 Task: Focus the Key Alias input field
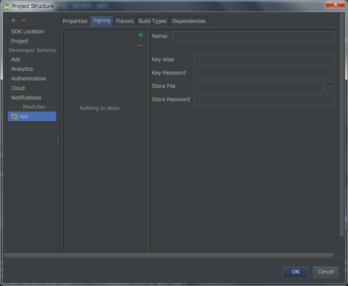pos(264,60)
